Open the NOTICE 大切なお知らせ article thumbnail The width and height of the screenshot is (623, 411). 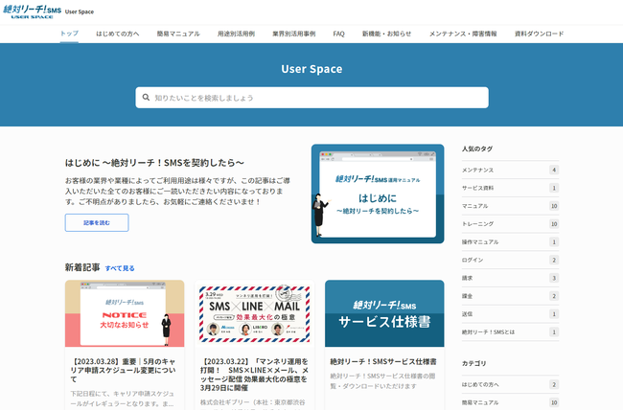(125, 313)
